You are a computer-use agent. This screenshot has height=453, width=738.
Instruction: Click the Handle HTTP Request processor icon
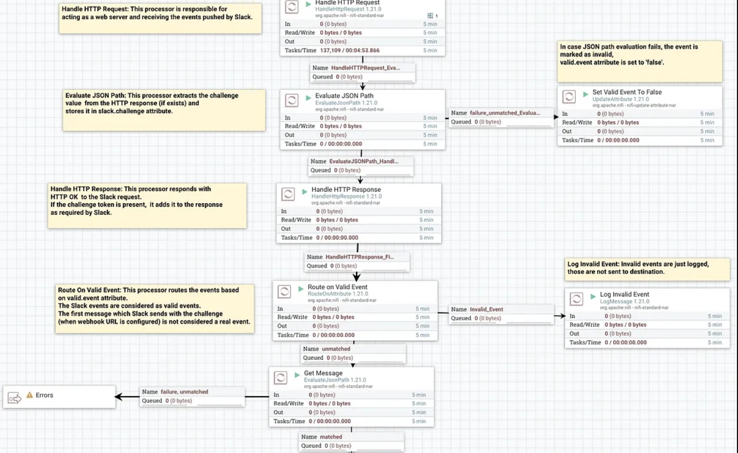(291, 6)
